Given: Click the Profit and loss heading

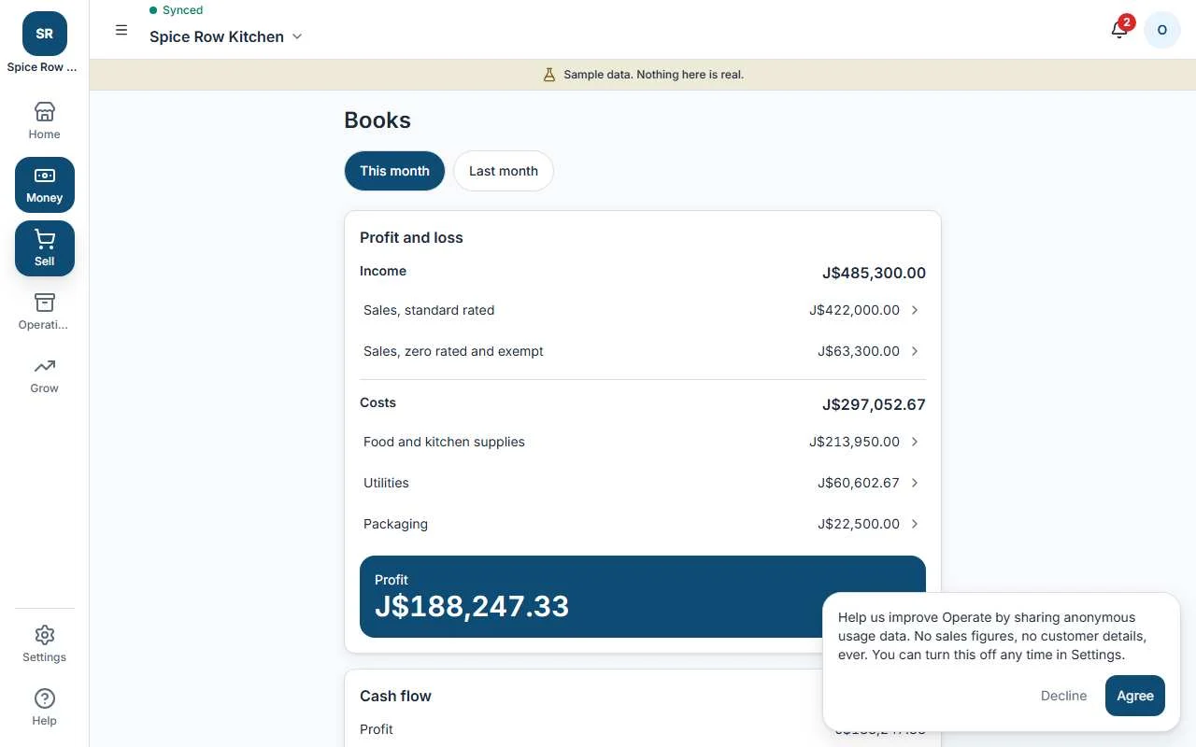Looking at the screenshot, I should pyautogui.click(x=411, y=237).
